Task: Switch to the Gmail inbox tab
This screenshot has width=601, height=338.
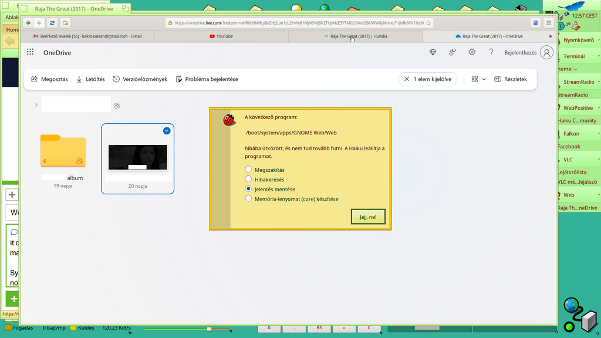Action: click(87, 36)
